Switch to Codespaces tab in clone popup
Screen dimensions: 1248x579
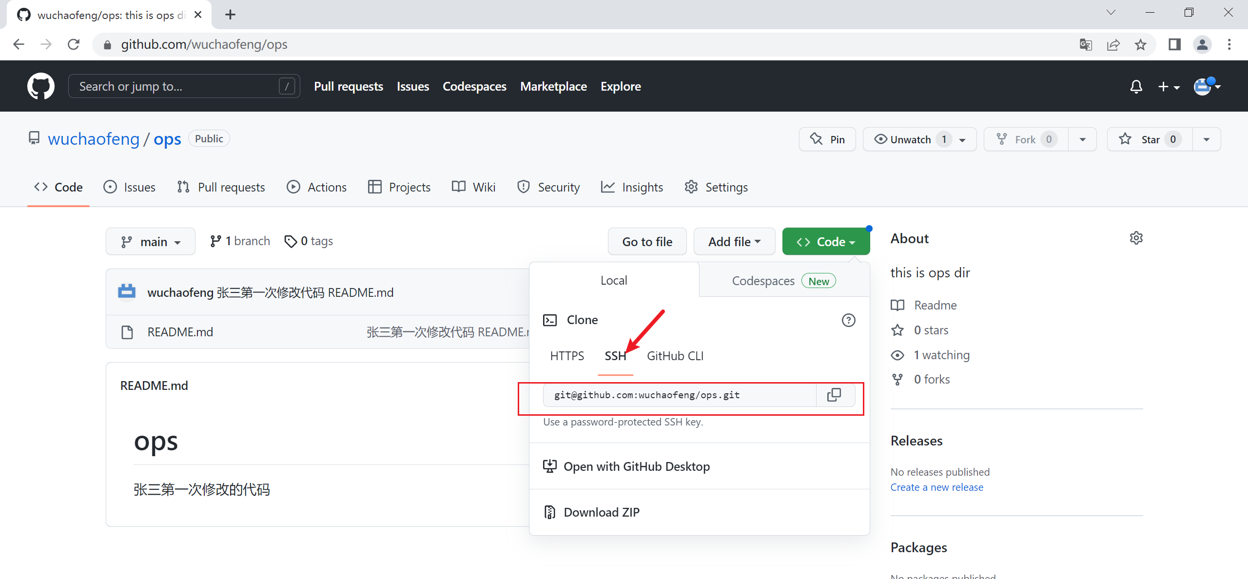pyautogui.click(x=784, y=281)
